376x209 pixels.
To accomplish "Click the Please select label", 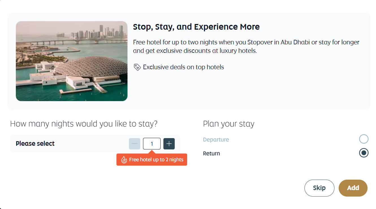I will (35, 143).
